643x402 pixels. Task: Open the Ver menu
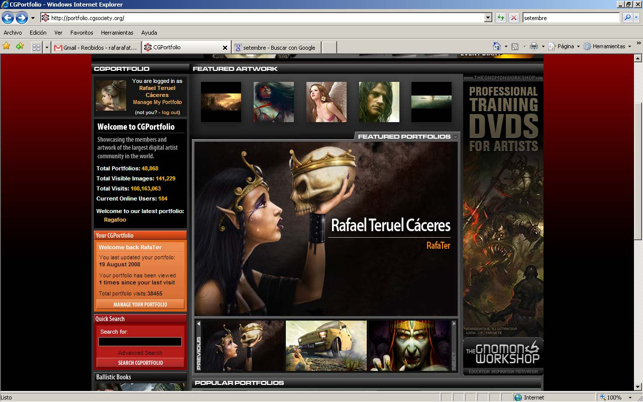58,33
